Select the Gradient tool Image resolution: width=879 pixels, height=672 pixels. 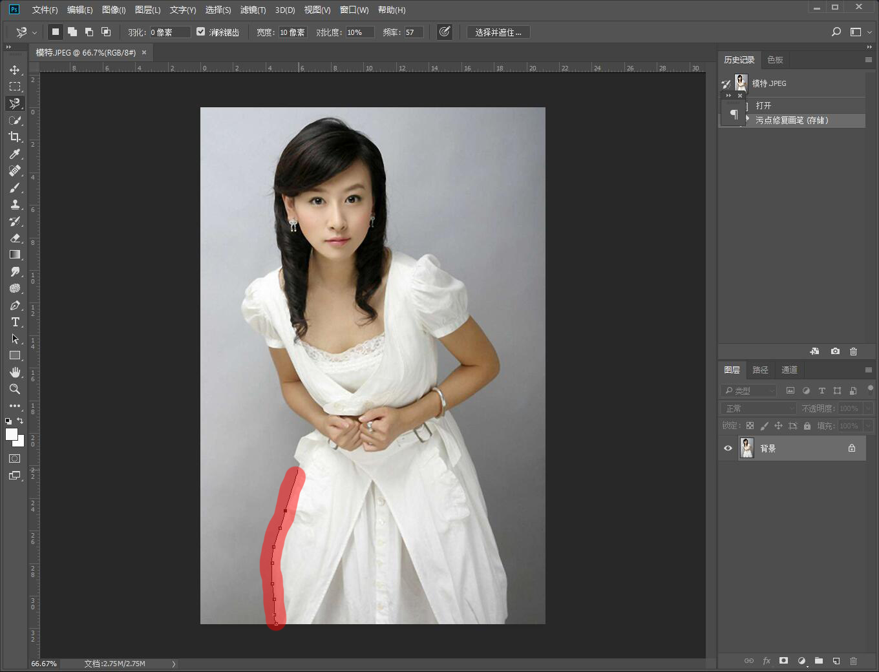(x=15, y=255)
